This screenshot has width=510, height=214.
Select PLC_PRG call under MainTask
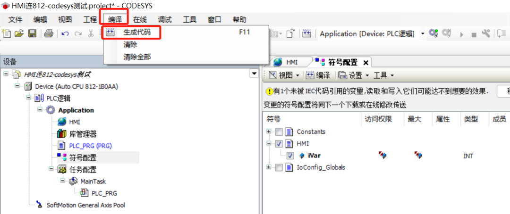tap(104, 193)
